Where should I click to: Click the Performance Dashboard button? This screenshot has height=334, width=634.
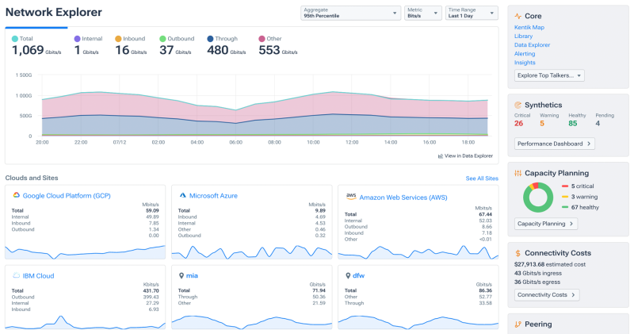(x=554, y=144)
